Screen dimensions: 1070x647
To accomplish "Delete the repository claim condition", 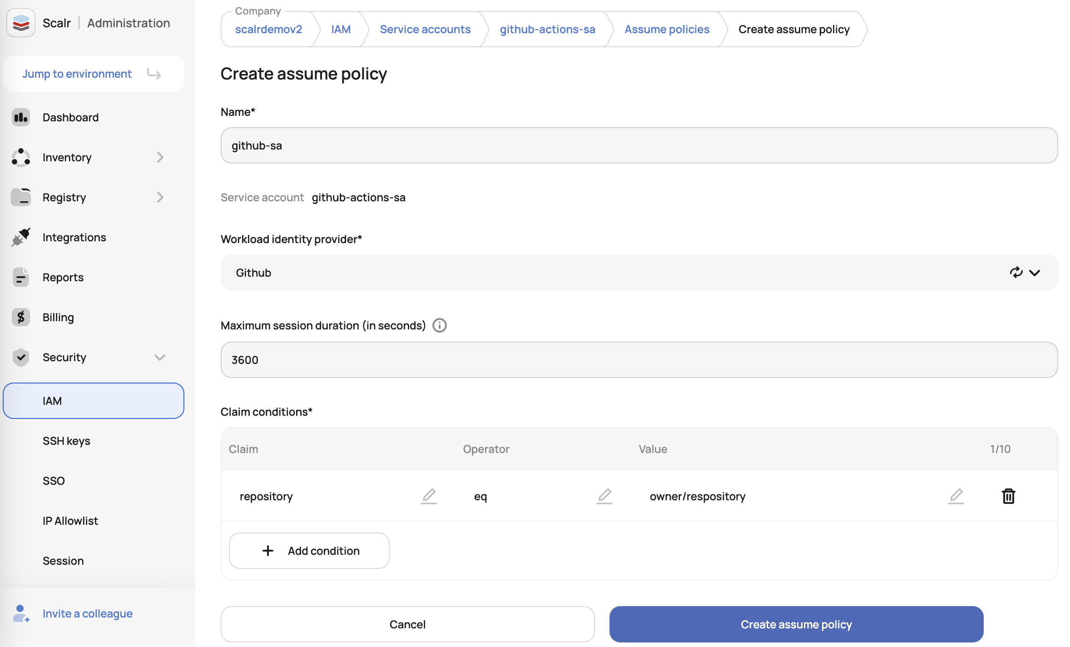I will 1008,496.
